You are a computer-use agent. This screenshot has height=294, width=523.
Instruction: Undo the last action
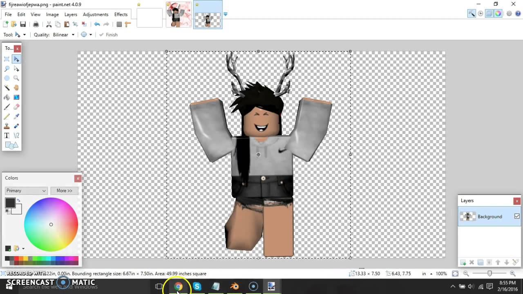point(97,24)
